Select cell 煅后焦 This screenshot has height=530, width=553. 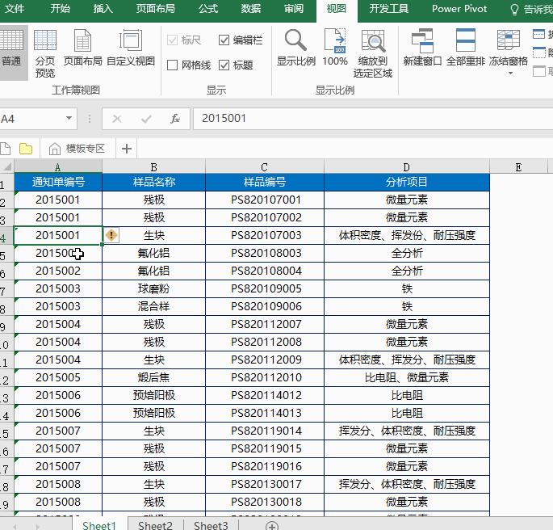point(153,377)
